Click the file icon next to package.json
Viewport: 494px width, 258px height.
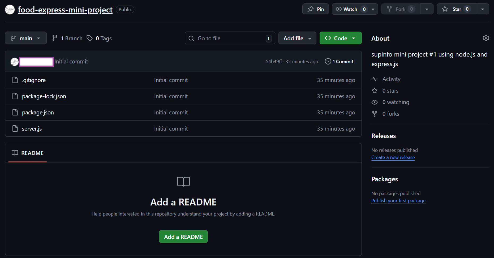(x=15, y=112)
